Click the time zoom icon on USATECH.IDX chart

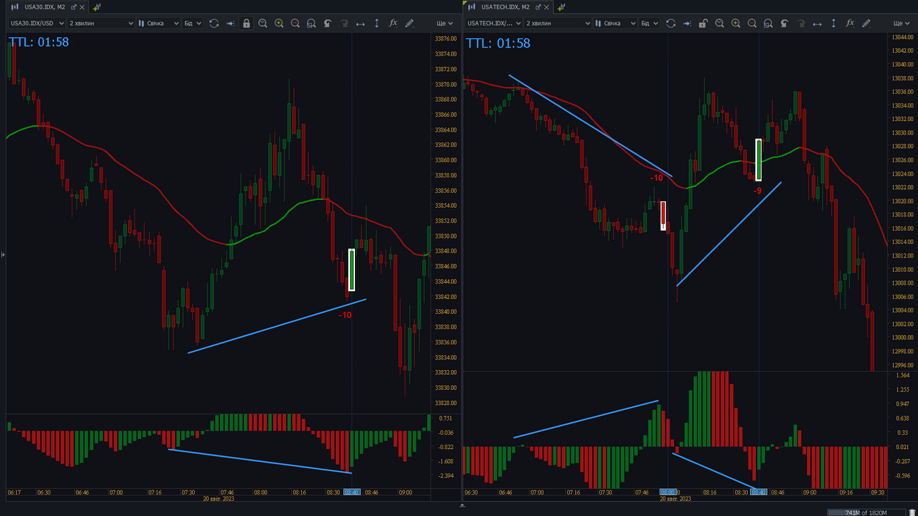point(719,23)
